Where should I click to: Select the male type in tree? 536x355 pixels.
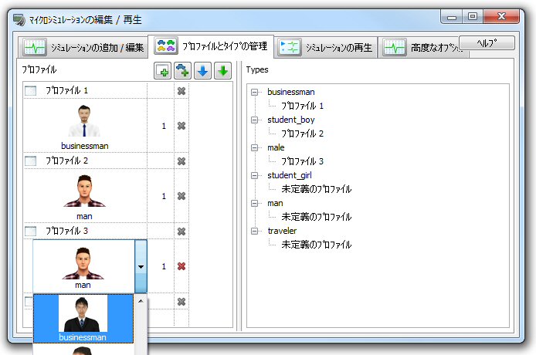[x=276, y=147]
